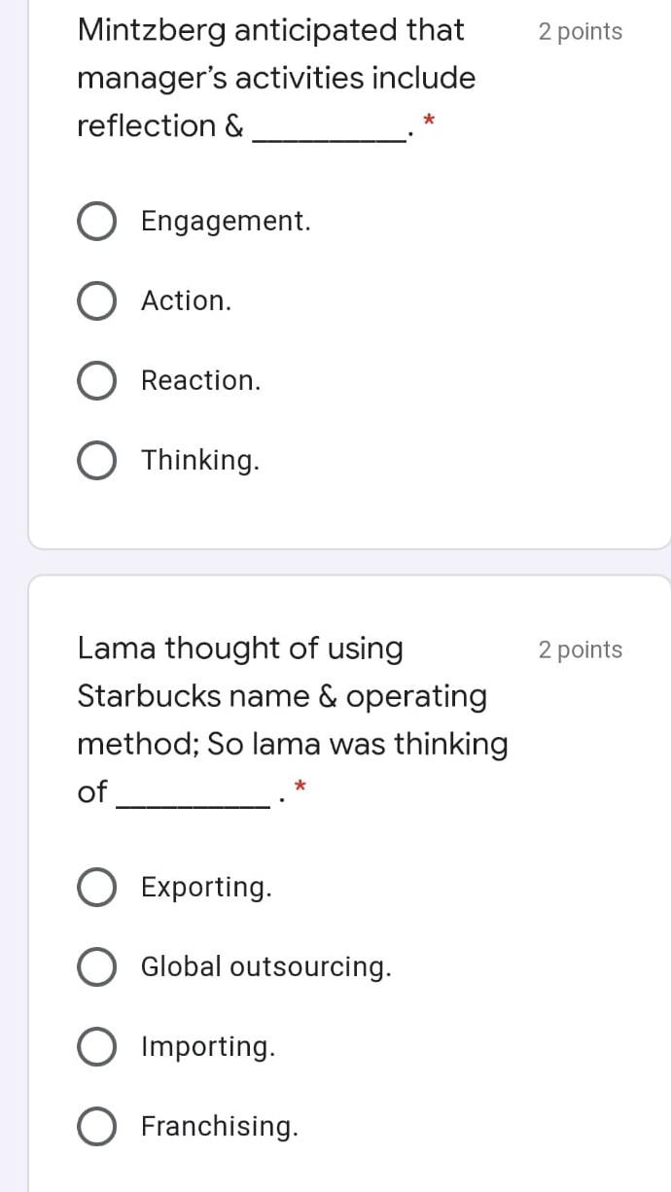Click '2 points' on the Mintzberg question

click(x=581, y=32)
